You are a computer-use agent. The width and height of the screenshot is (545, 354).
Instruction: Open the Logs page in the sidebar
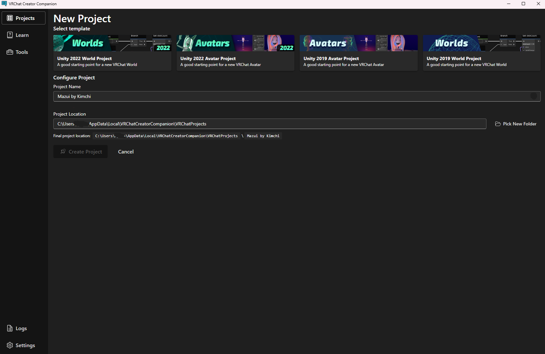click(x=24, y=328)
